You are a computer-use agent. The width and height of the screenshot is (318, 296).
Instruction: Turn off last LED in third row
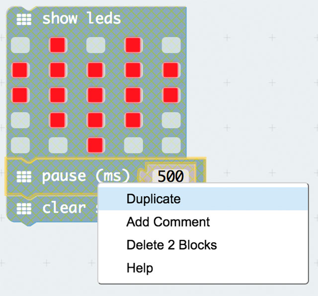(x=171, y=94)
